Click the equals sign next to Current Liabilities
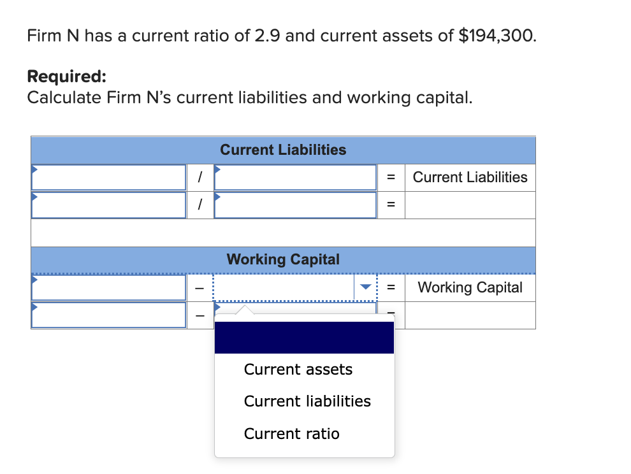Screen dimensions: 631x474 pos(391,177)
